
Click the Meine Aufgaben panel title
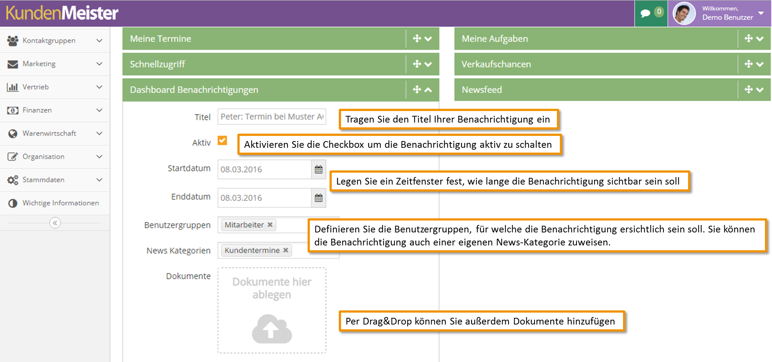(495, 39)
